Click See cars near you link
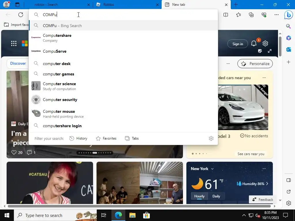The width and height of the screenshot is (295, 221). tap(251, 154)
